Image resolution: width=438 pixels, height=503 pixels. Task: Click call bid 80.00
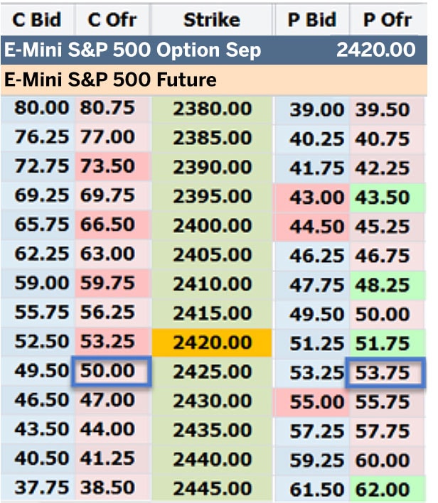(41, 109)
